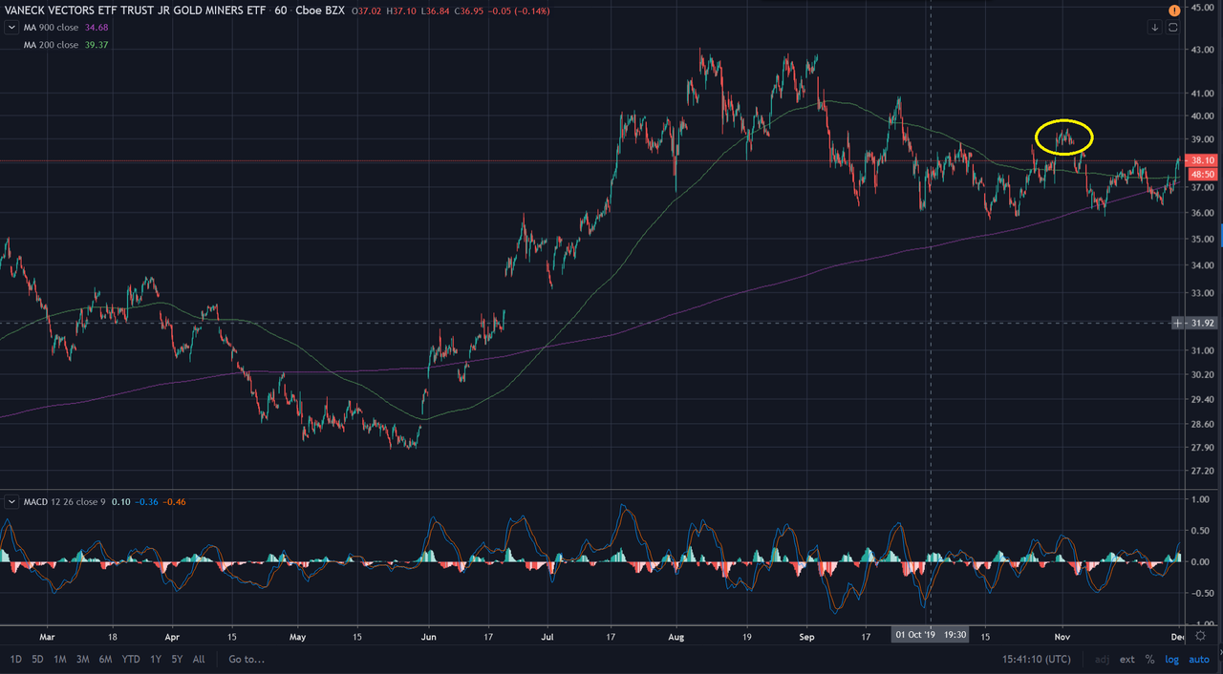The image size is (1223, 674).
Task: Toggle log scale
Action: (x=1172, y=660)
